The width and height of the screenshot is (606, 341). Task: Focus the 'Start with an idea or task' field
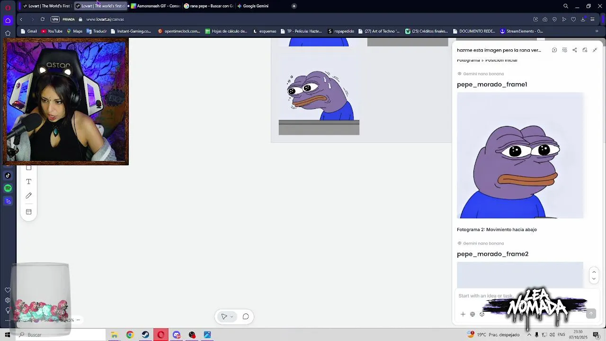tap(486, 296)
